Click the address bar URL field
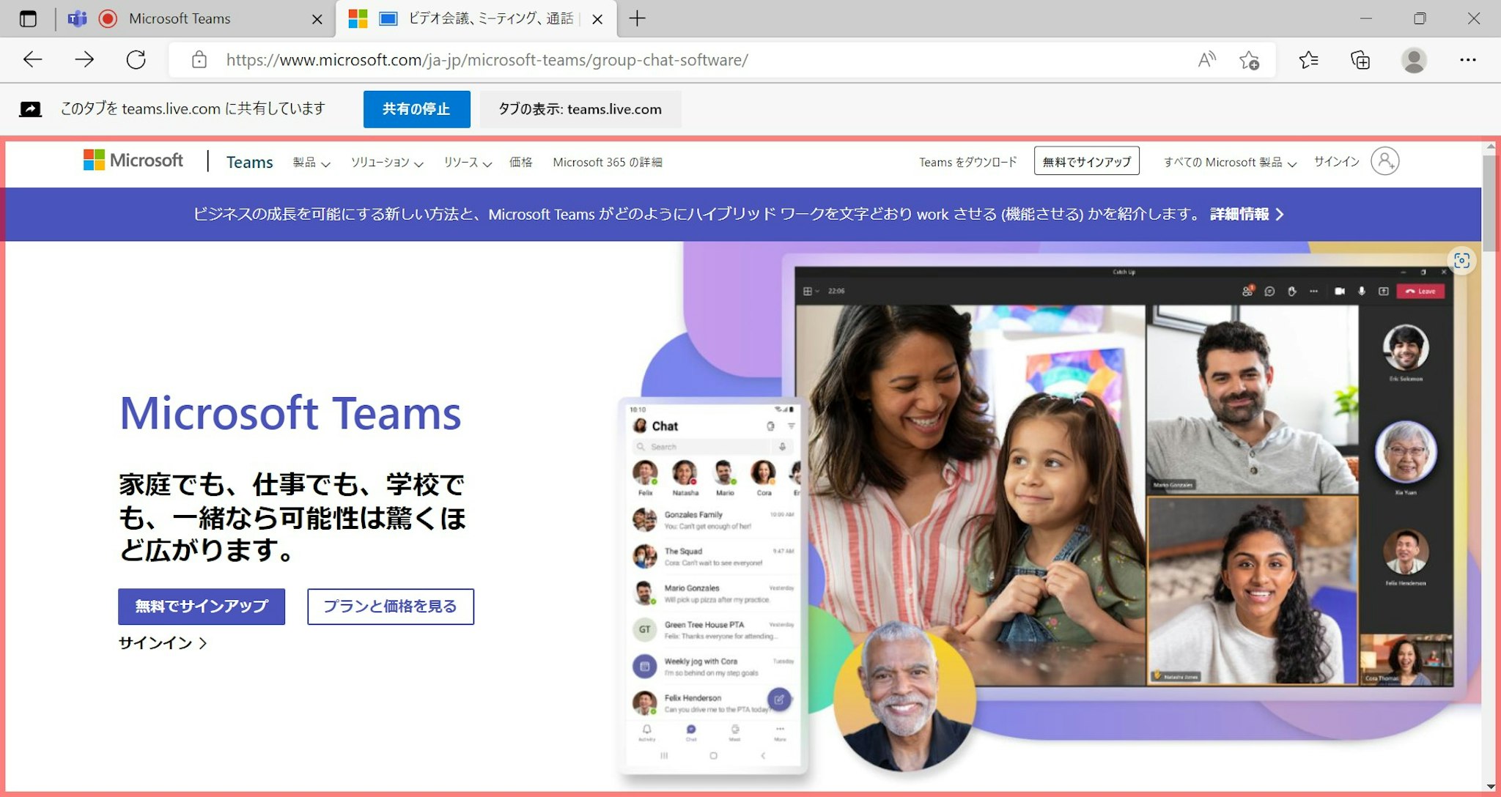The width and height of the screenshot is (1501, 797). coord(487,60)
